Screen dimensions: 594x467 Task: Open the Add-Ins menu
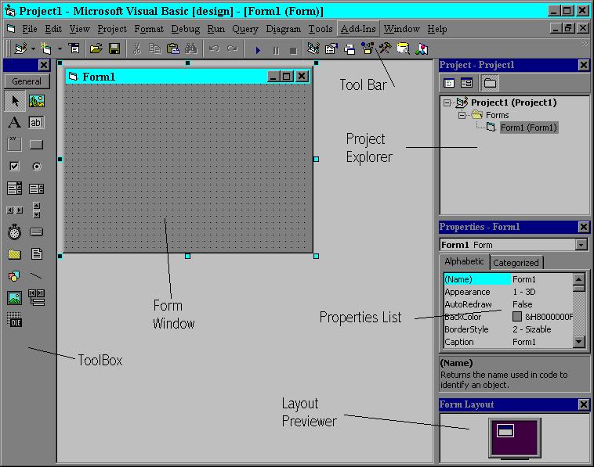pos(358,29)
